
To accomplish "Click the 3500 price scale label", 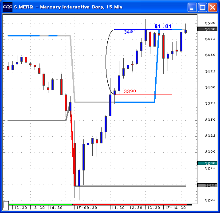I will coord(210,23).
